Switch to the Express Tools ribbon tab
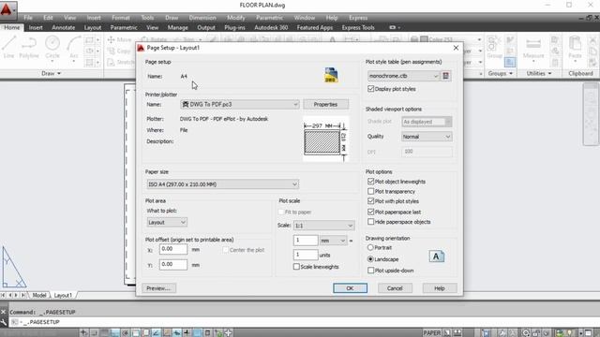This screenshot has height=337, width=600. point(358,27)
